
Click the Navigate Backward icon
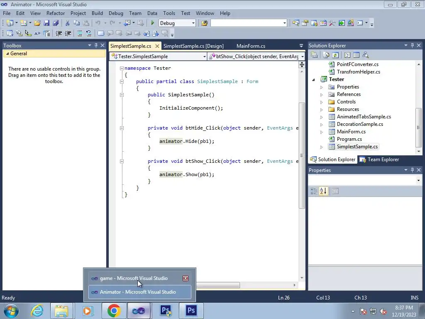127,23
